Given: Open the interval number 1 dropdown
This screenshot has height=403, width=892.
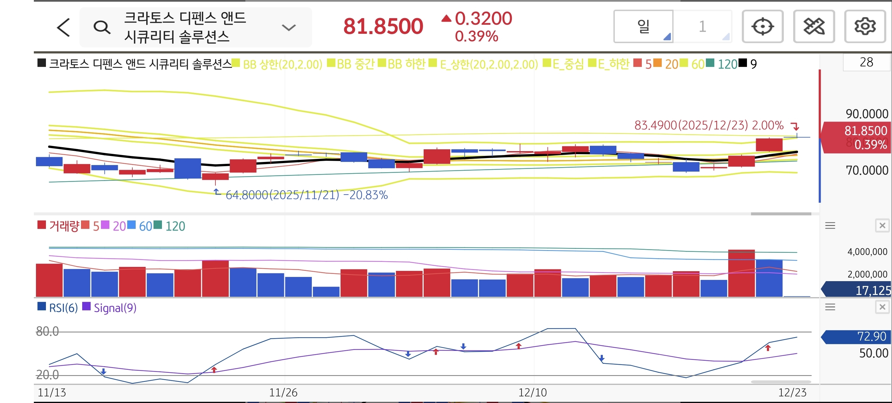Looking at the screenshot, I should pyautogui.click(x=703, y=27).
